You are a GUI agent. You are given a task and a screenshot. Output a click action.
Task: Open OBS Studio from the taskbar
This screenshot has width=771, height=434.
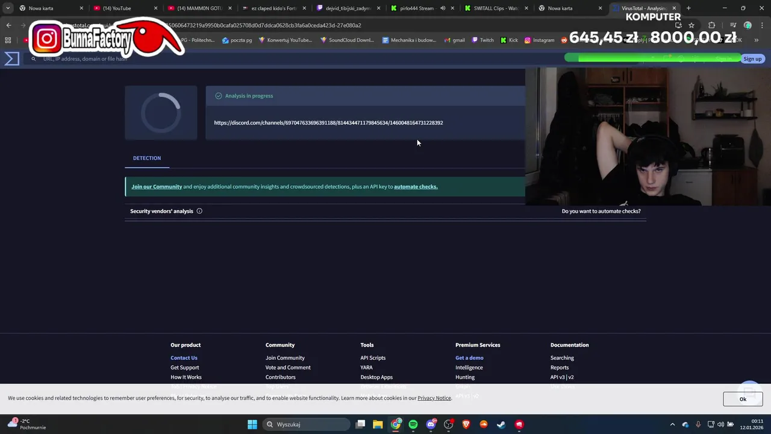(x=448, y=424)
